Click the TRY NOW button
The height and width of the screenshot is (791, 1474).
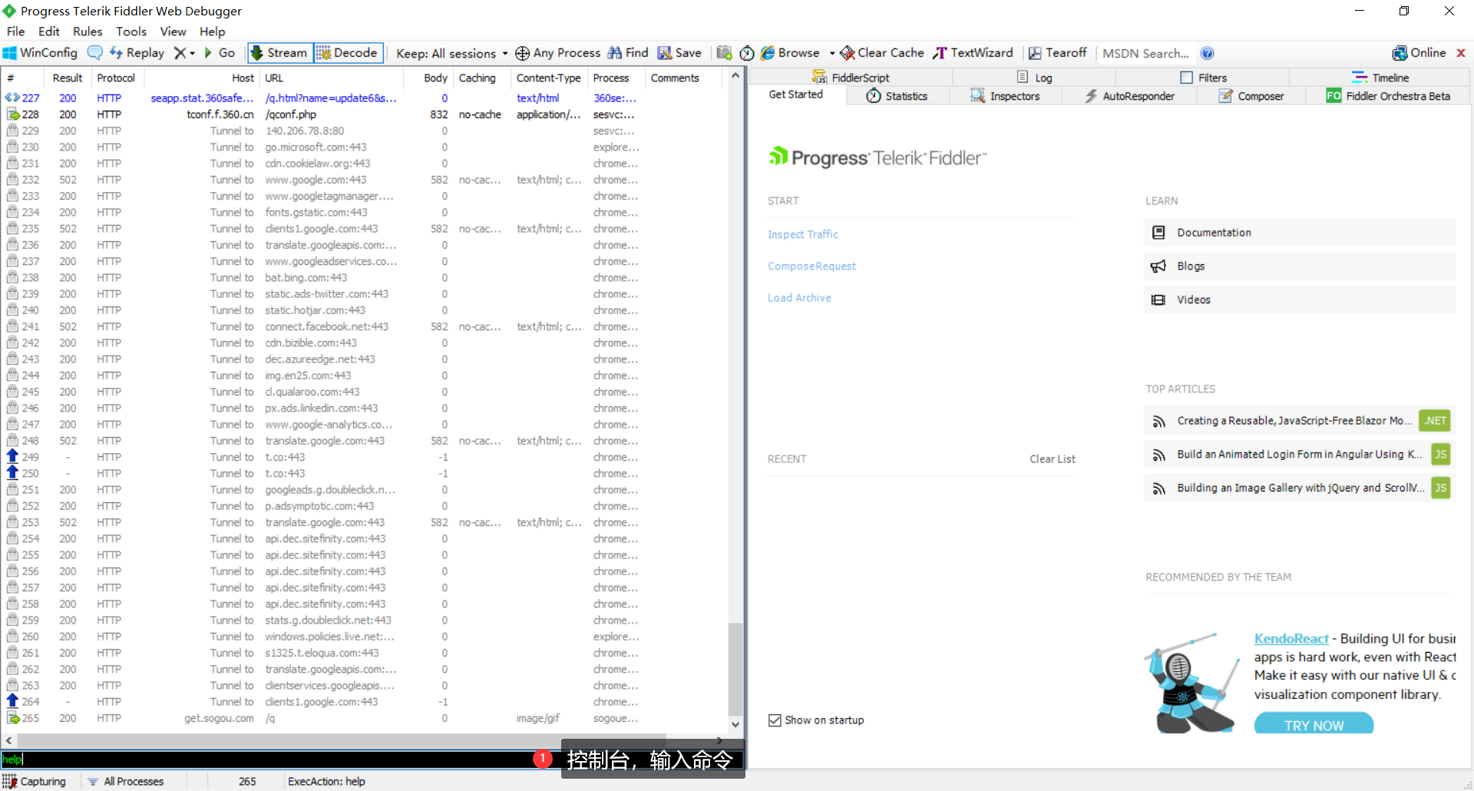tap(1314, 723)
